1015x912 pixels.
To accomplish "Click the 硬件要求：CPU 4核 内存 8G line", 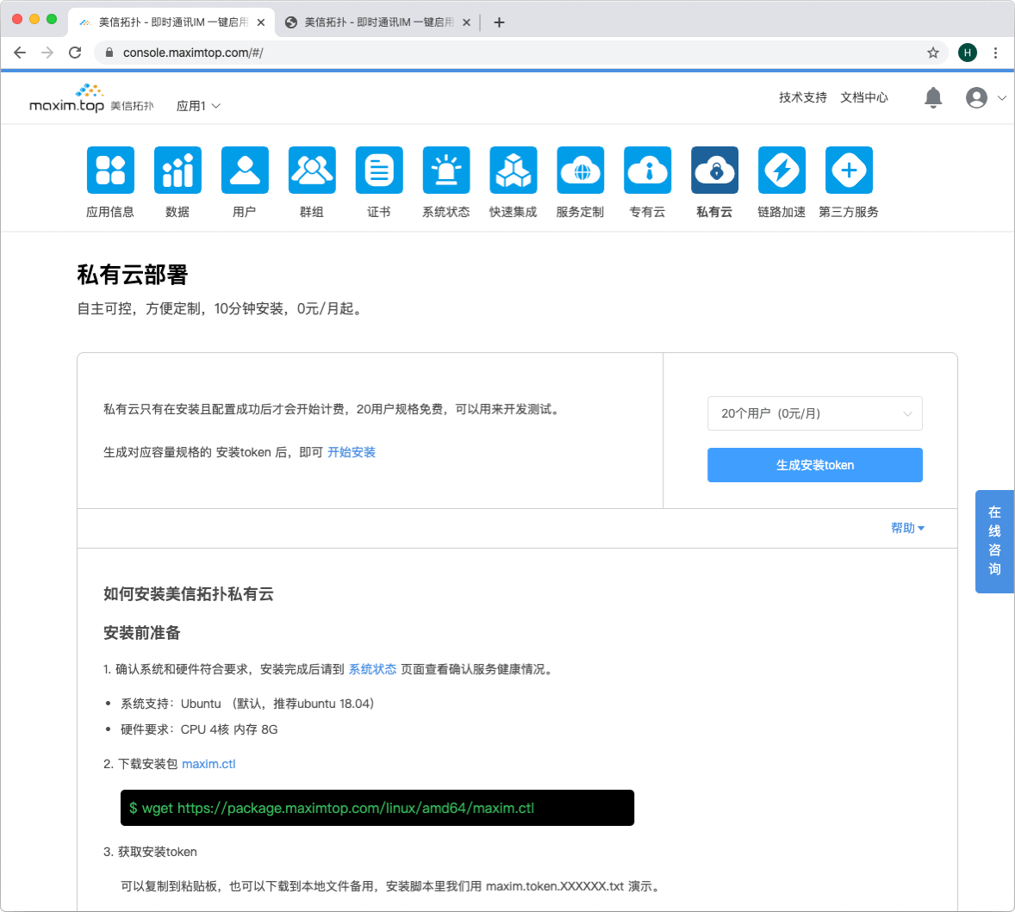I will (x=199, y=729).
